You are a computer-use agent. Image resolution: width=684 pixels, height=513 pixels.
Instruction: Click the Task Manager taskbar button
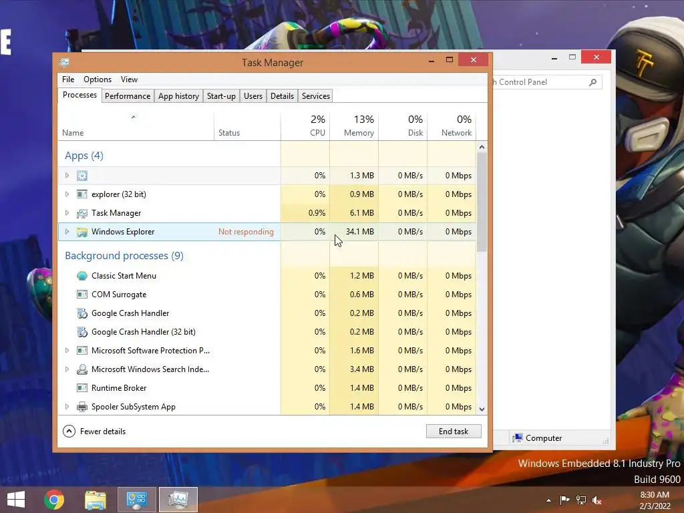(178, 500)
